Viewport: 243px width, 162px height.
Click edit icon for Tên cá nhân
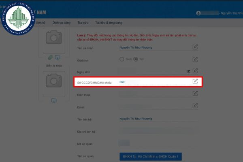(x=195, y=47)
